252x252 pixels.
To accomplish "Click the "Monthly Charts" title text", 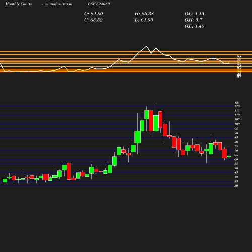I will click(18, 4).
